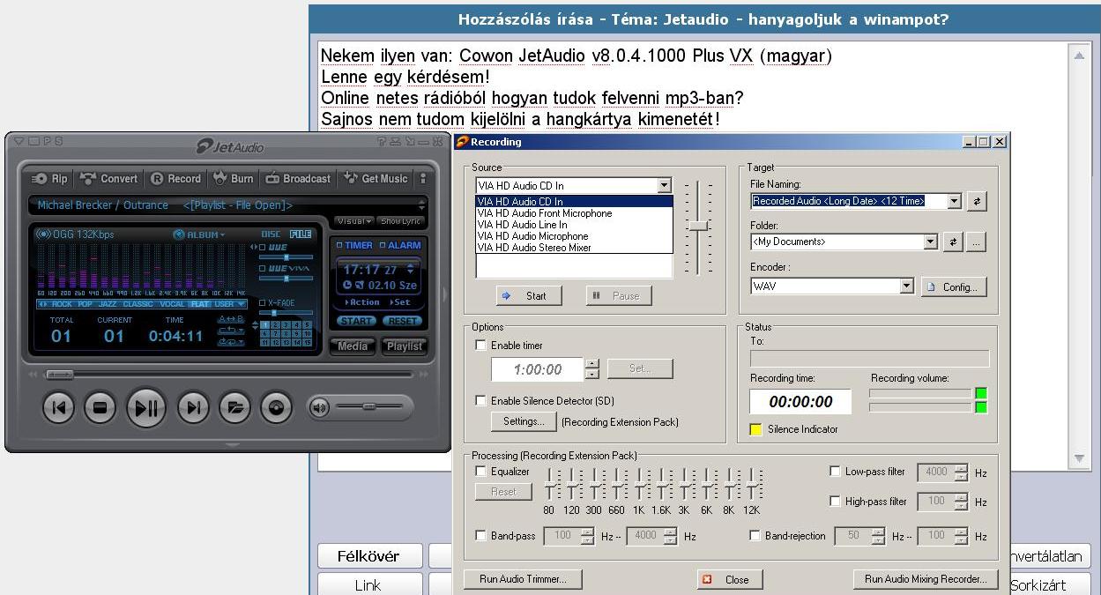Open the Visual dropdown in JetAudio
1101x595 pixels.
tap(355, 221)
